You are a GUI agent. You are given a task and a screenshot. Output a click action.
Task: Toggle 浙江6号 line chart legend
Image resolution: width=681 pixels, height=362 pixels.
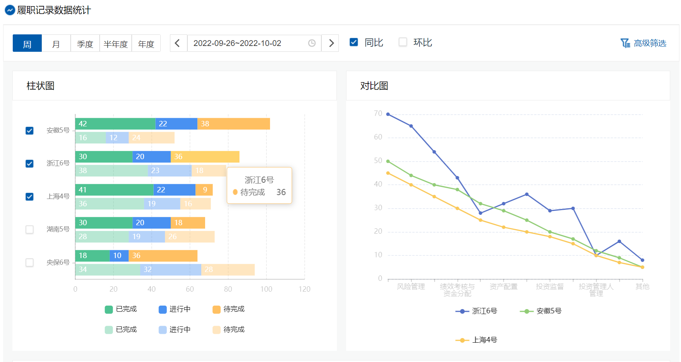pyautogui.click(x=476, y=311)
